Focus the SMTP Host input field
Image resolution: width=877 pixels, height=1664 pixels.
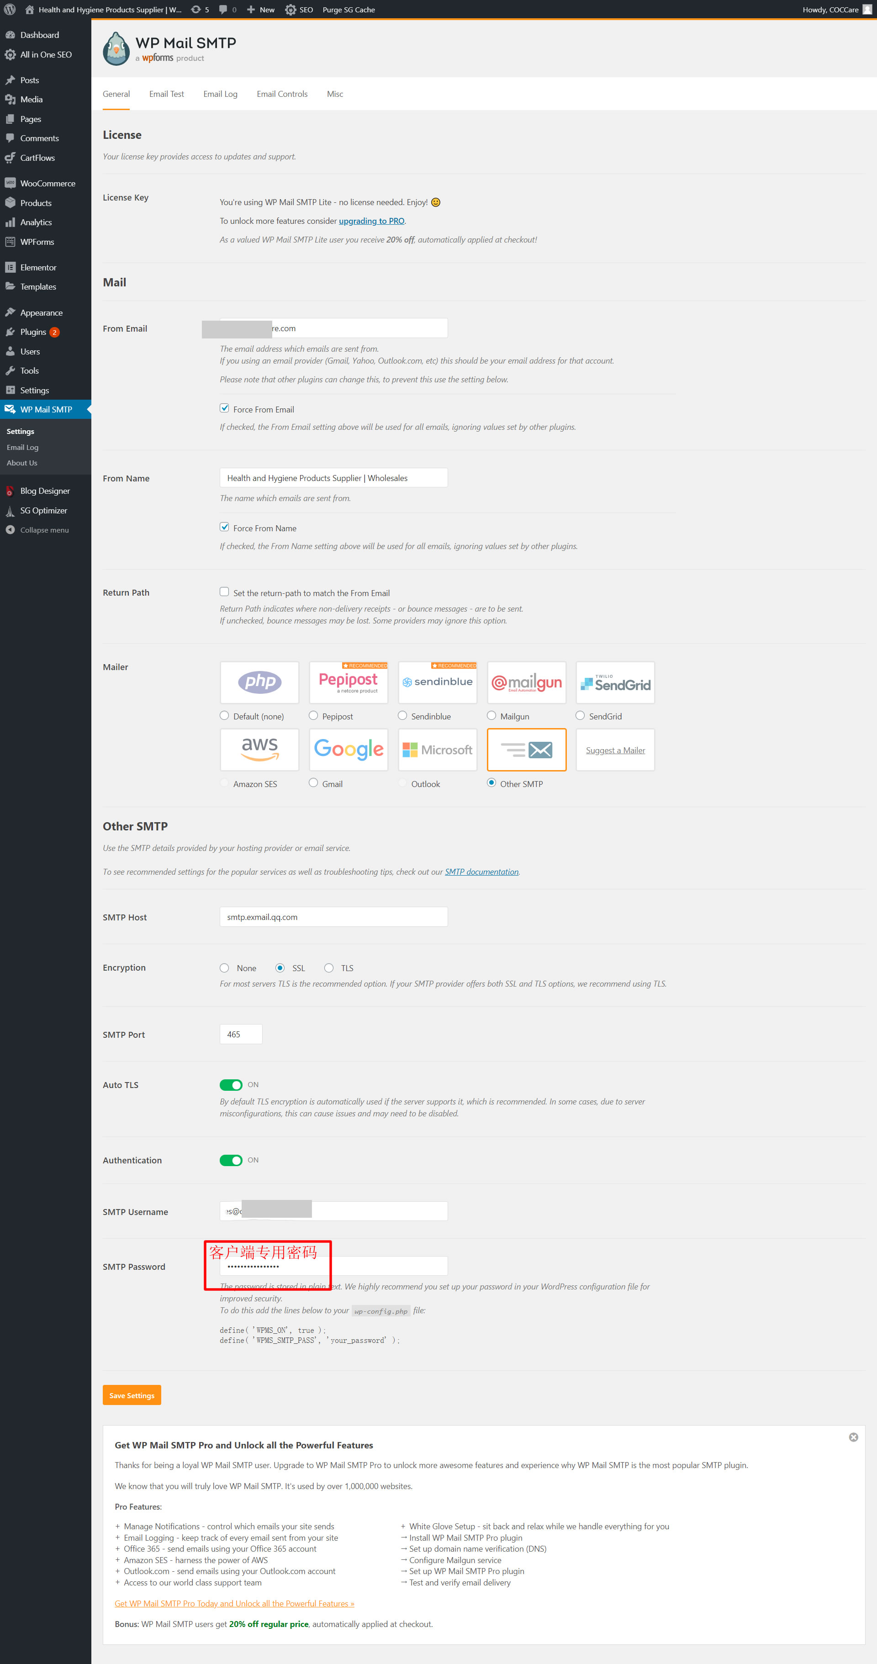[x=334, y=917]
